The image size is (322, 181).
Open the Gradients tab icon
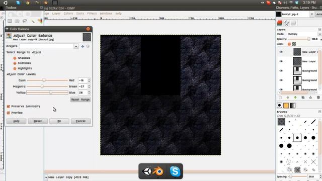pos(293,106)
